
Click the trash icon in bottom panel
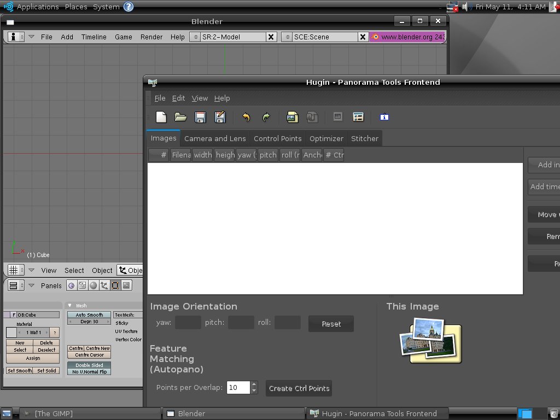pos(553,413)
